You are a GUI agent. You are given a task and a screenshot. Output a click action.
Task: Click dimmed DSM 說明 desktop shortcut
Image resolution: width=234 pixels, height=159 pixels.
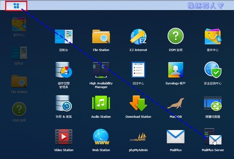click(x=19, y=109)
